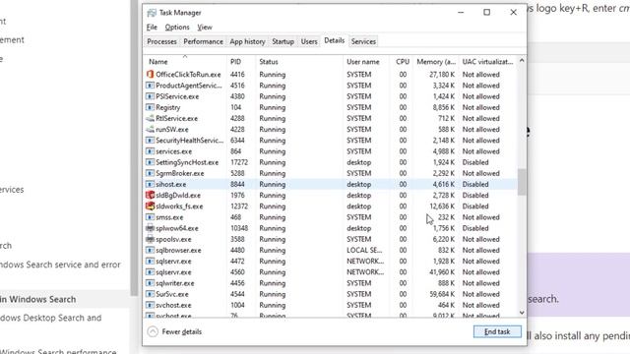Switch to the Processes tab
The width and height of the screenshot is (630, 354).
(x=161, y=41)
